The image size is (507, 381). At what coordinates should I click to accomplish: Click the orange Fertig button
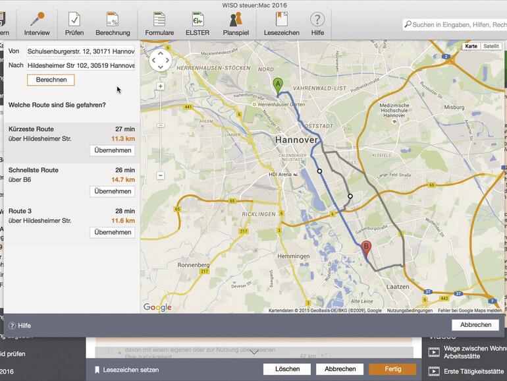[x=392, y=369]
